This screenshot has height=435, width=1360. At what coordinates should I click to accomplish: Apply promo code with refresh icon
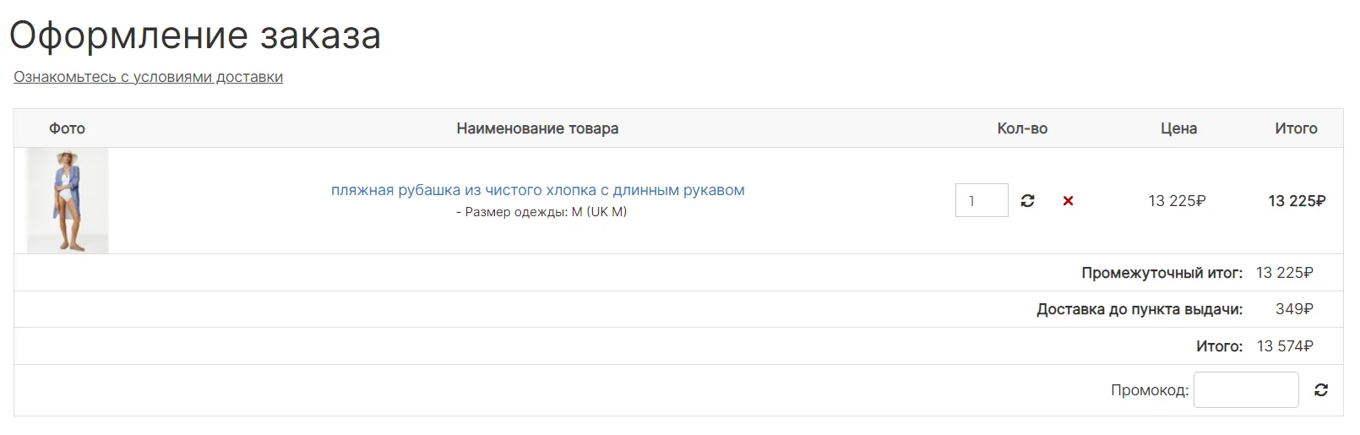(x=1321, y=390)
